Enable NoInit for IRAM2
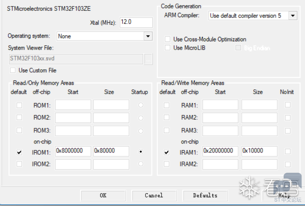 (288, 164)
